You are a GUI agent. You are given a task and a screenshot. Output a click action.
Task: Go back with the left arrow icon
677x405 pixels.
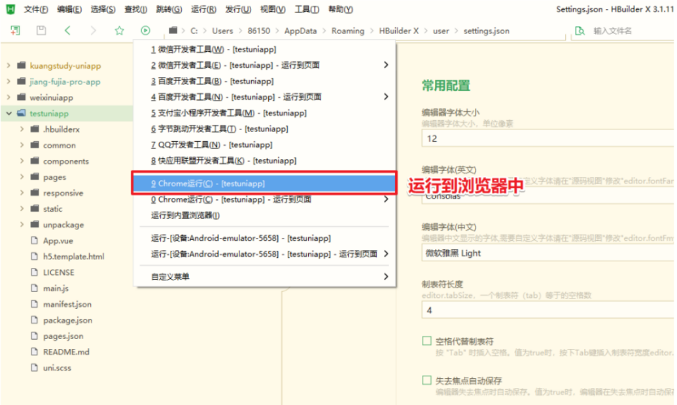[67, 30]
